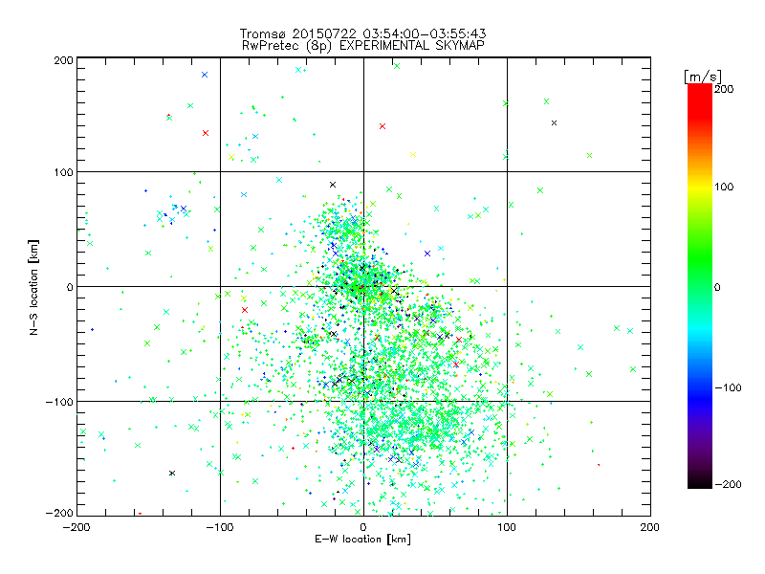
Task: Click the y-axis tick label '-100'
Action: point(59,402)
